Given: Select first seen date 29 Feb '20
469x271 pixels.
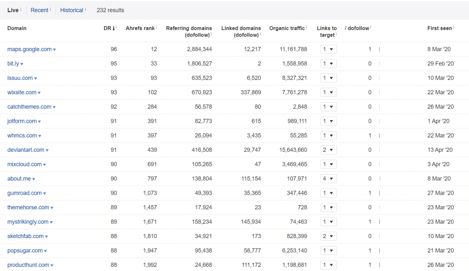Looking at the screenshot, I should pos(440,64).
